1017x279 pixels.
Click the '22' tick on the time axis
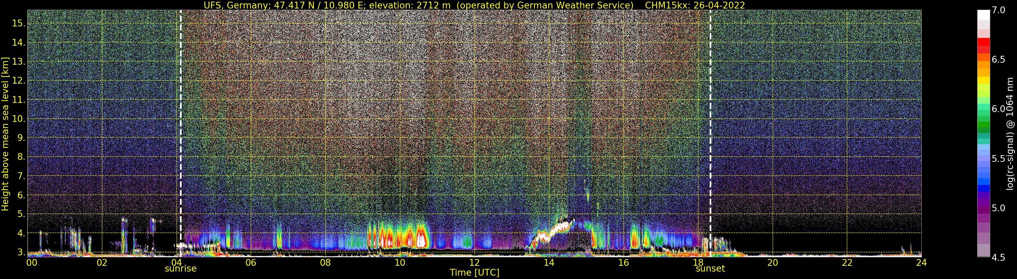click(847, 263)
